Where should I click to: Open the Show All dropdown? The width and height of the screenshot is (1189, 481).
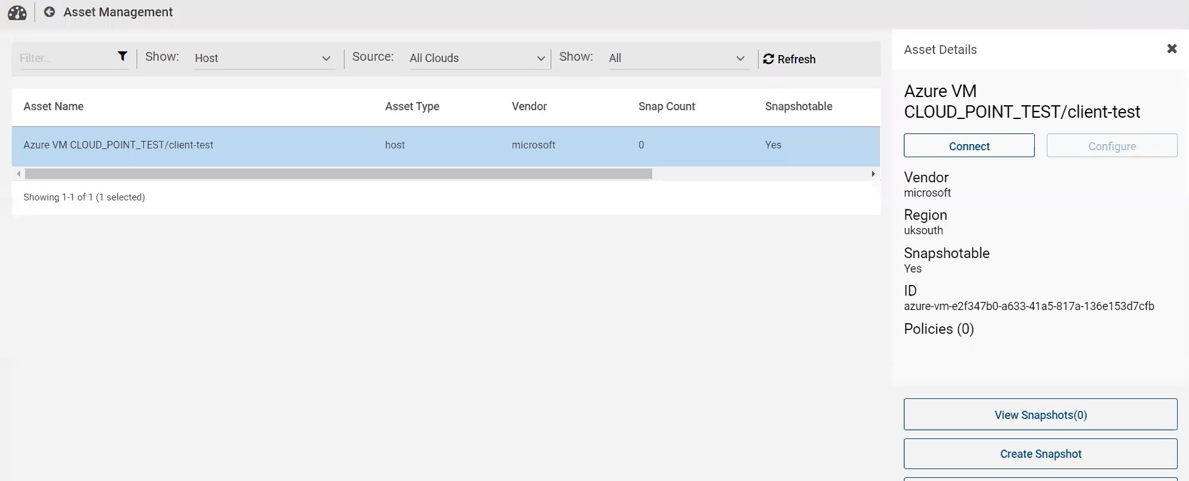pyautogui.click(x=678, y=58)
